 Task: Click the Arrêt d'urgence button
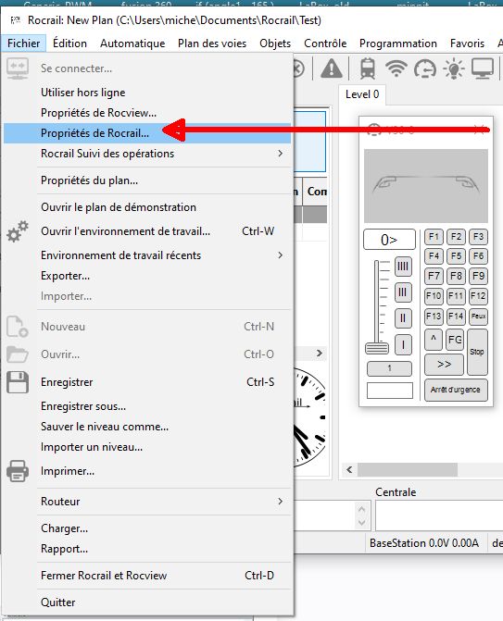tap(456, 391)
